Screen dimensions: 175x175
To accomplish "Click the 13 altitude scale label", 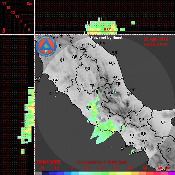I will [13, 12].
